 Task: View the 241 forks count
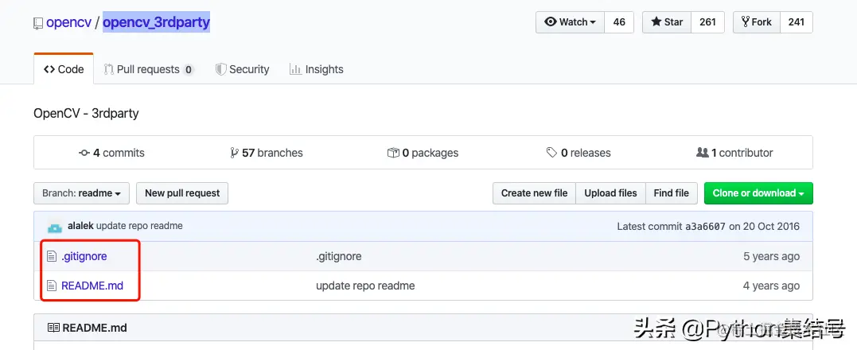tap(797, 21)
